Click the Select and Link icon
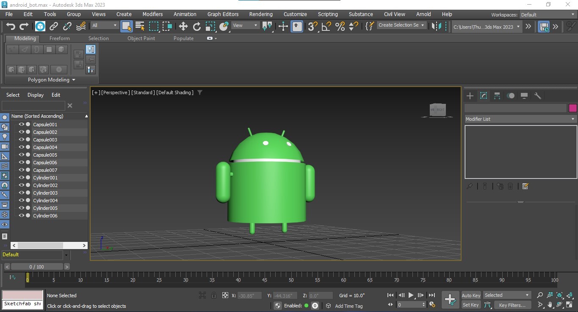578x312 pixels. (54, 26)
